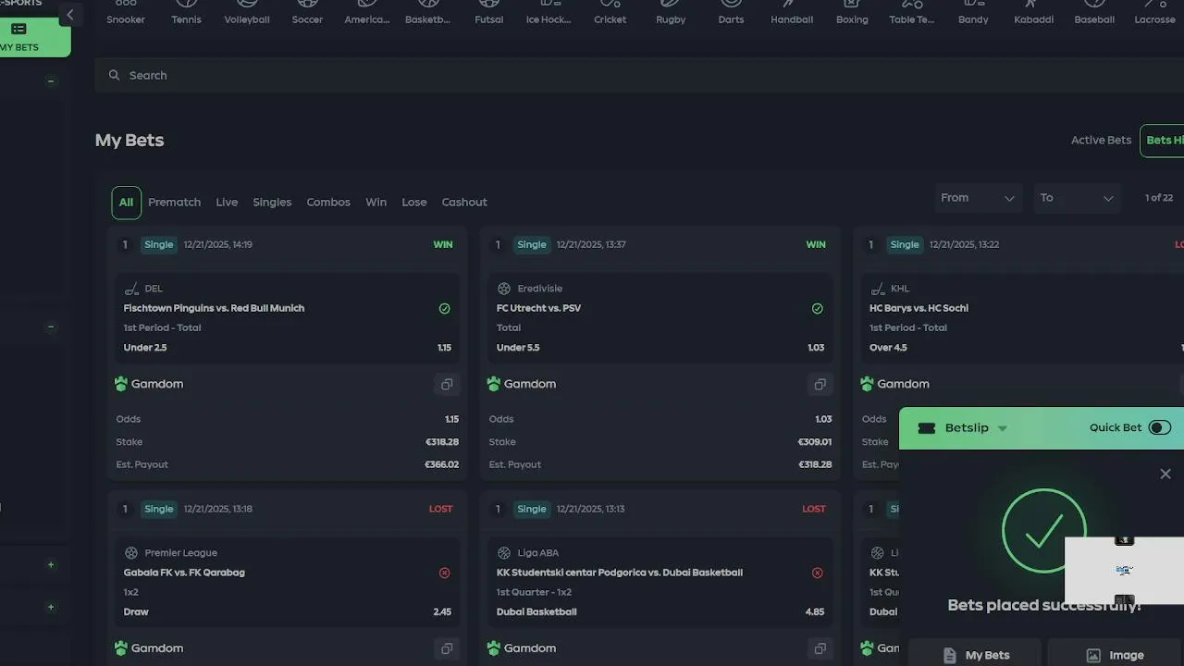Viewport: 1184px width, 666px height.
Task: Close the bets placed confirmation
Action: click(1165, 474)
